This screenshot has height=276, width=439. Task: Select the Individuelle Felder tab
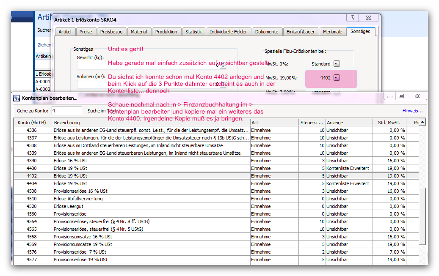tap(229, 32)
